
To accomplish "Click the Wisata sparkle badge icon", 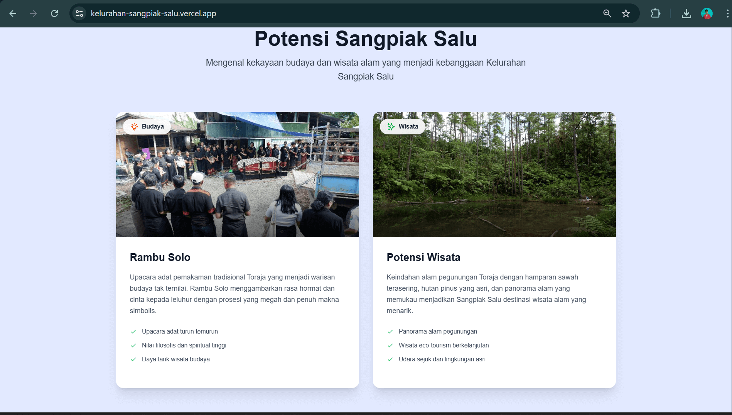I will tap(391, 126).
